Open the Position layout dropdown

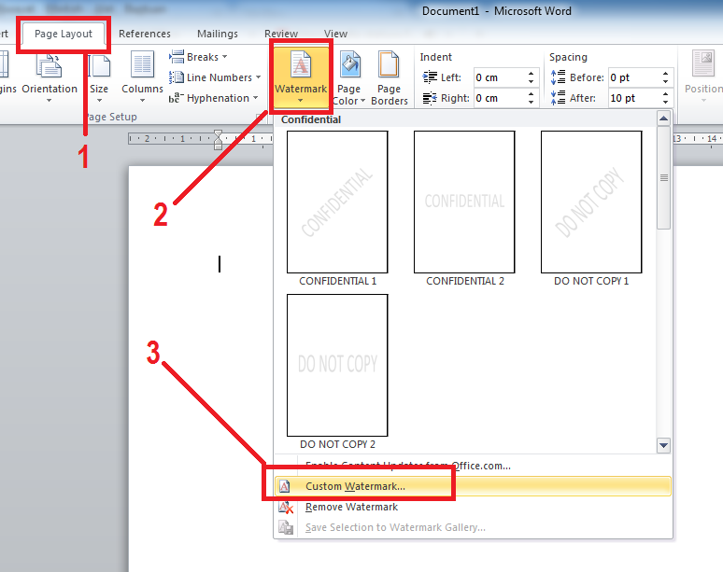(703, 77)
